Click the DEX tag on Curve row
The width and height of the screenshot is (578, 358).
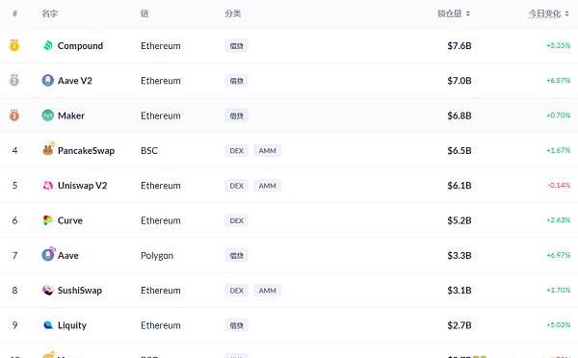pyautogui.click(x=236, y=220)
